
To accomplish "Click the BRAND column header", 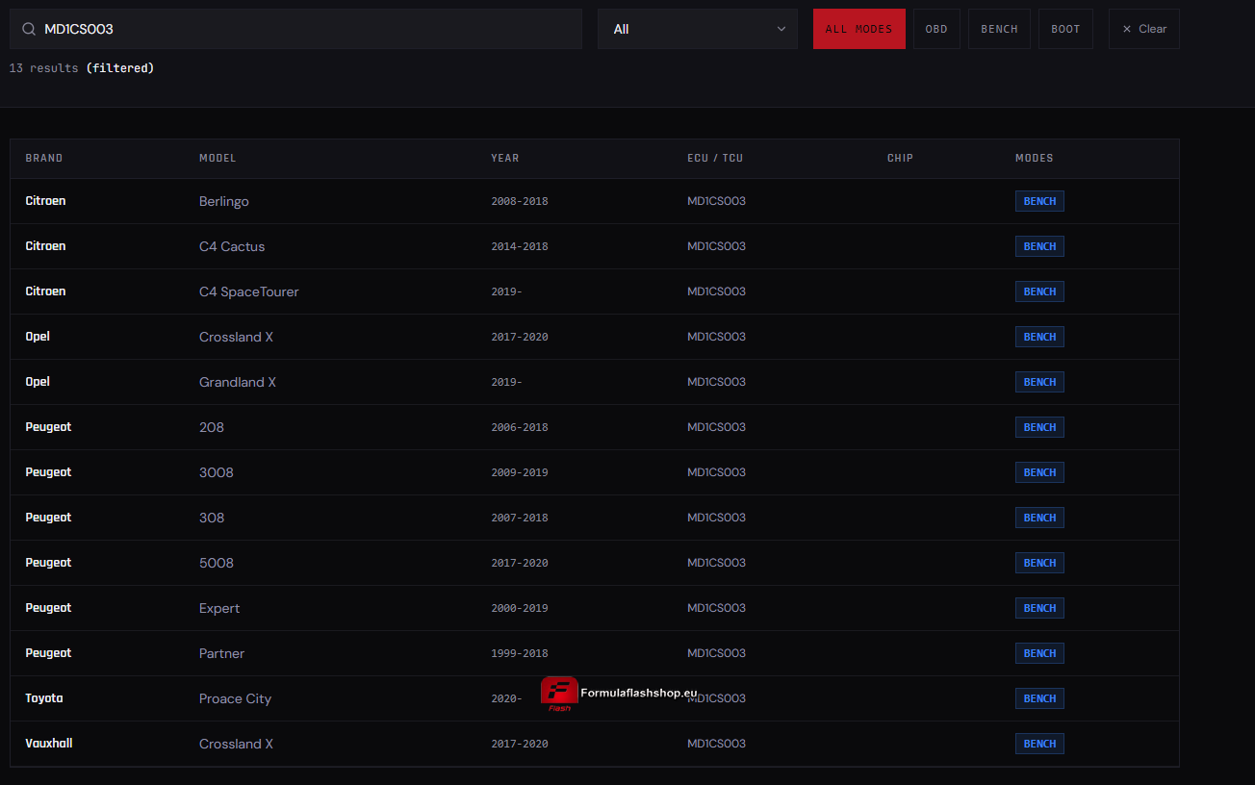I will pyautogui.click(x=44, y=158).
